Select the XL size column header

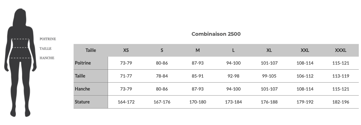tap(269, 50)
